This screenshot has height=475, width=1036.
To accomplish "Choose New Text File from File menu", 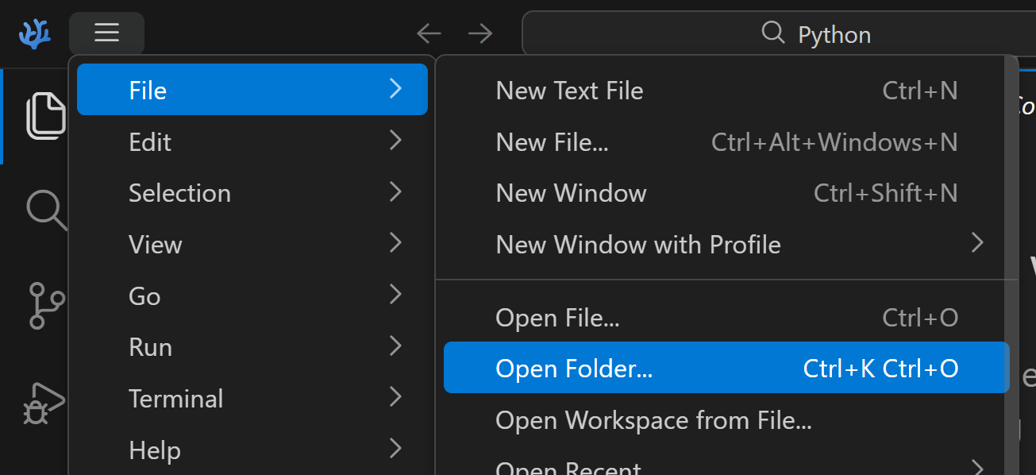I will click(x=726, y=91).
